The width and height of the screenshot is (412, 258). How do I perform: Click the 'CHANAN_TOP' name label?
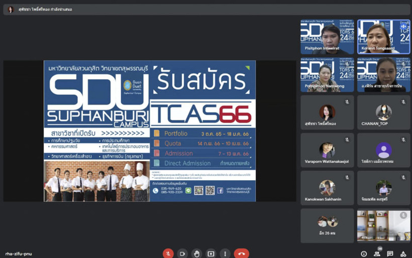point(374,123)
